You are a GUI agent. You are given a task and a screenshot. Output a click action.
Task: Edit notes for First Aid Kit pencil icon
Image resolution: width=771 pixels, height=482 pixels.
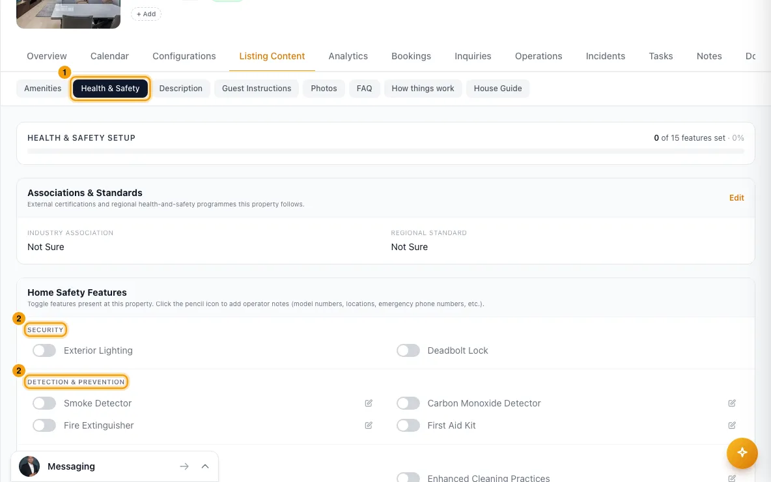[732, 425]
